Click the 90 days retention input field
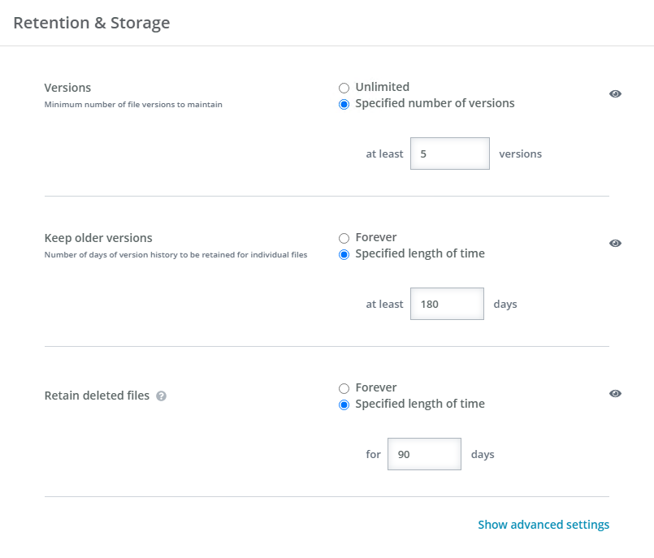 (424, 454)
